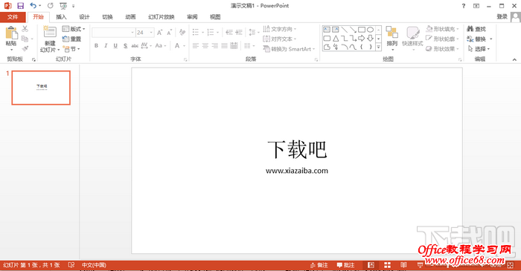Click the Save icon in quick access toolbar
The height and width of the screenshot is (271, 521).
[x=21, y=6]
